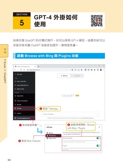Select Beta features in the Settings dialog
Image resolution: width=123 pixels, height=166 pixels.
point(53,136)
